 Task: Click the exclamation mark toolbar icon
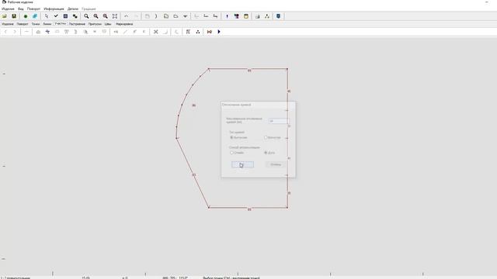227,16
